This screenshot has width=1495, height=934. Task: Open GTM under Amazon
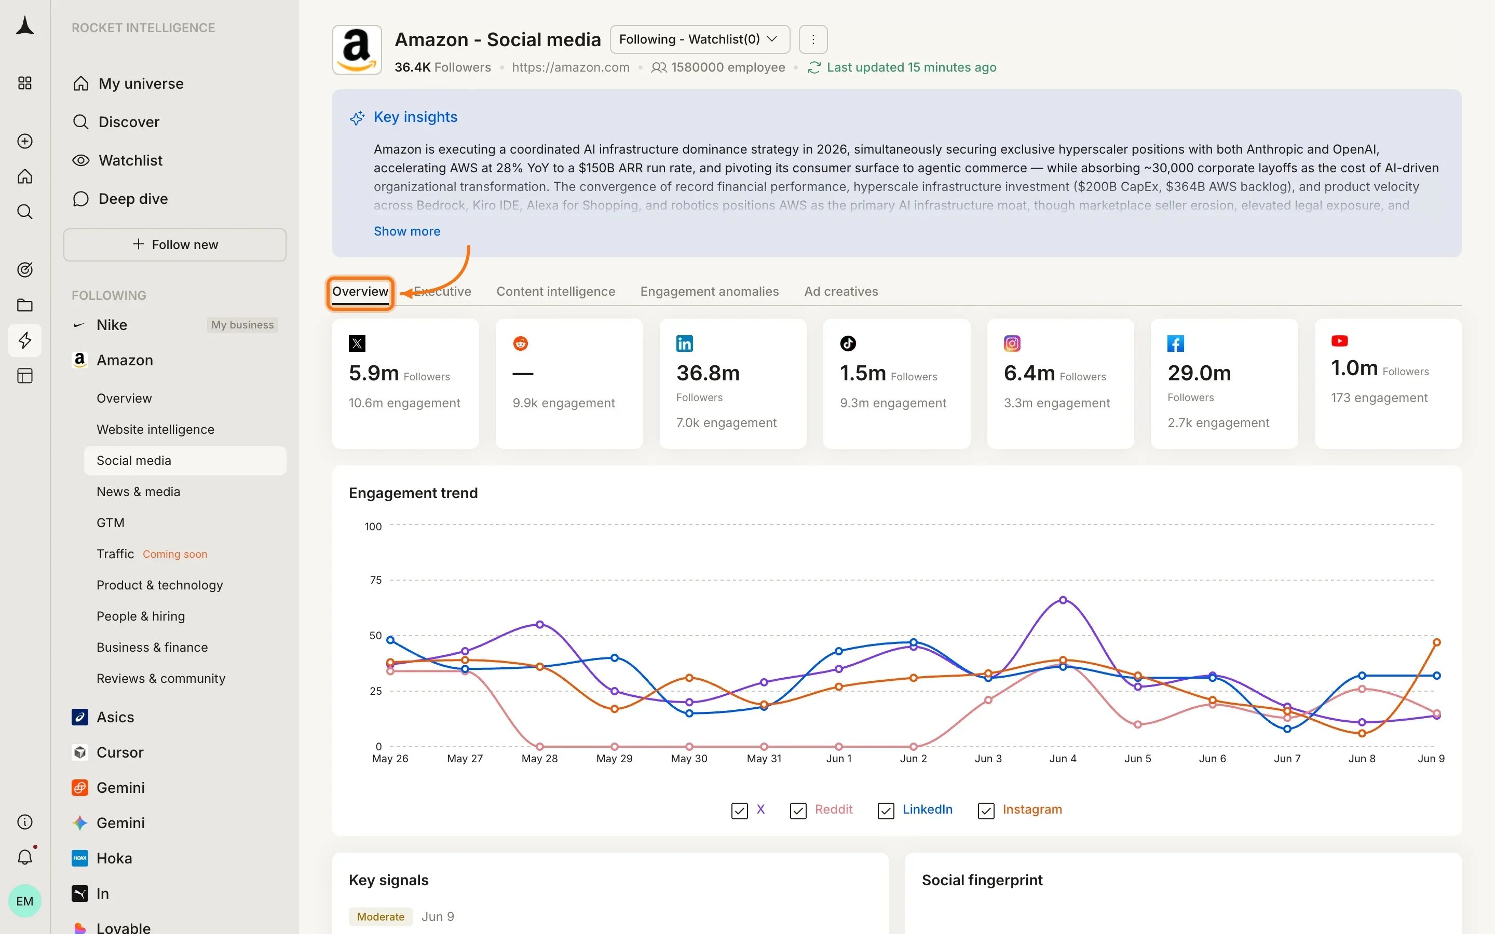click(x=111, y=523)
